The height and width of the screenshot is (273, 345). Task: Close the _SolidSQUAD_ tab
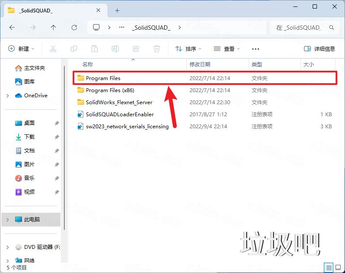[98, 10]
